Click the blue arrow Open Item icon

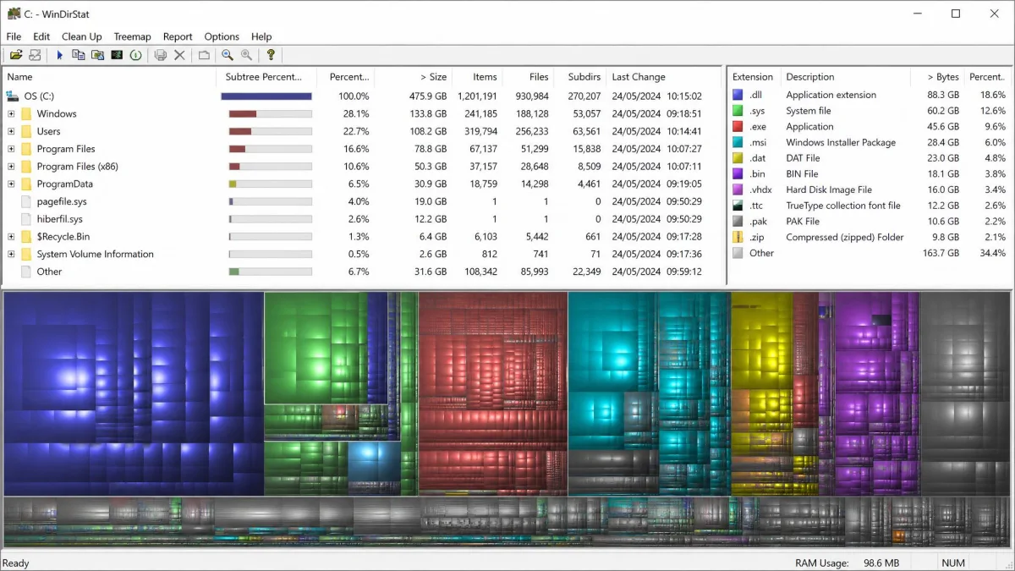point(60,55)
